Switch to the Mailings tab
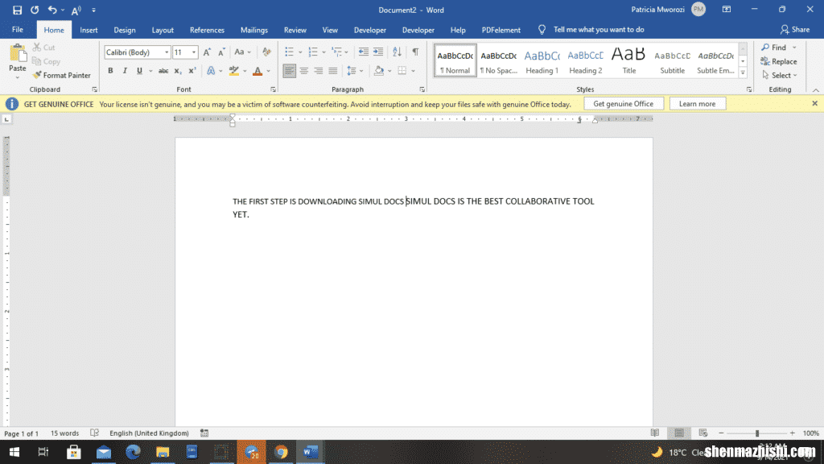Screen dimensions: 824x464 (x=253, y=30)
